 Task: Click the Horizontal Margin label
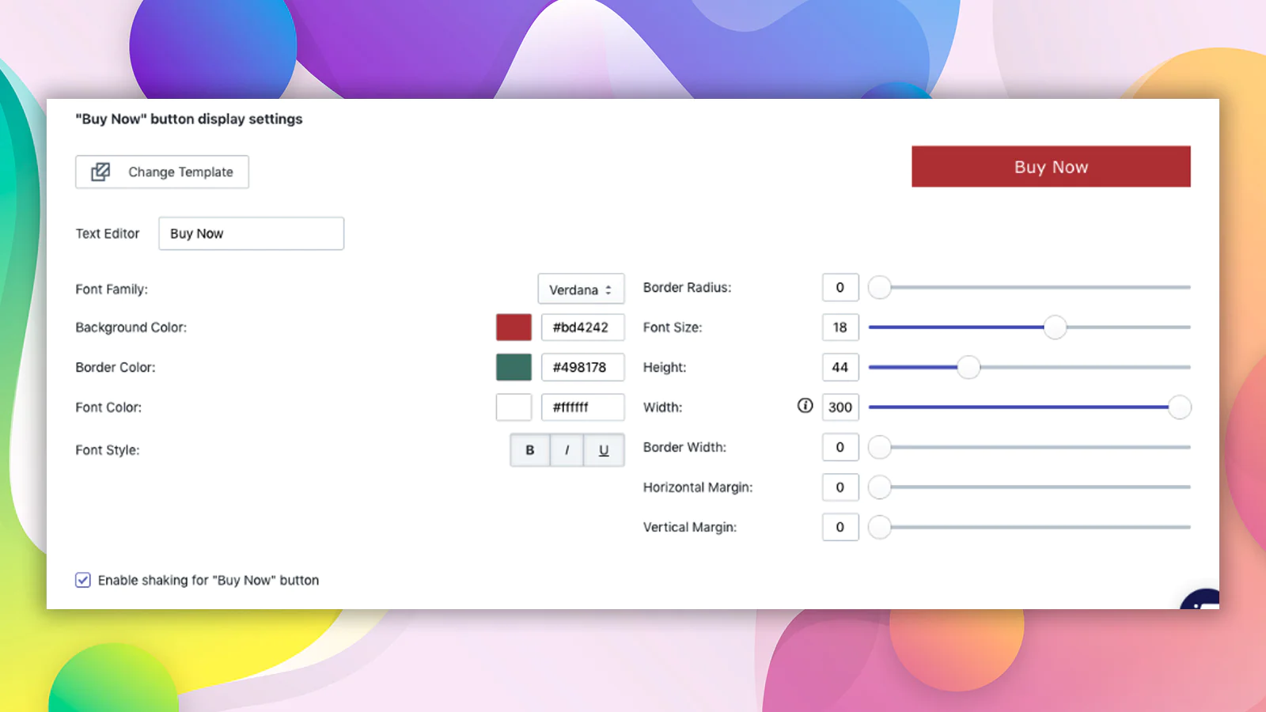(x=698, y=487)
